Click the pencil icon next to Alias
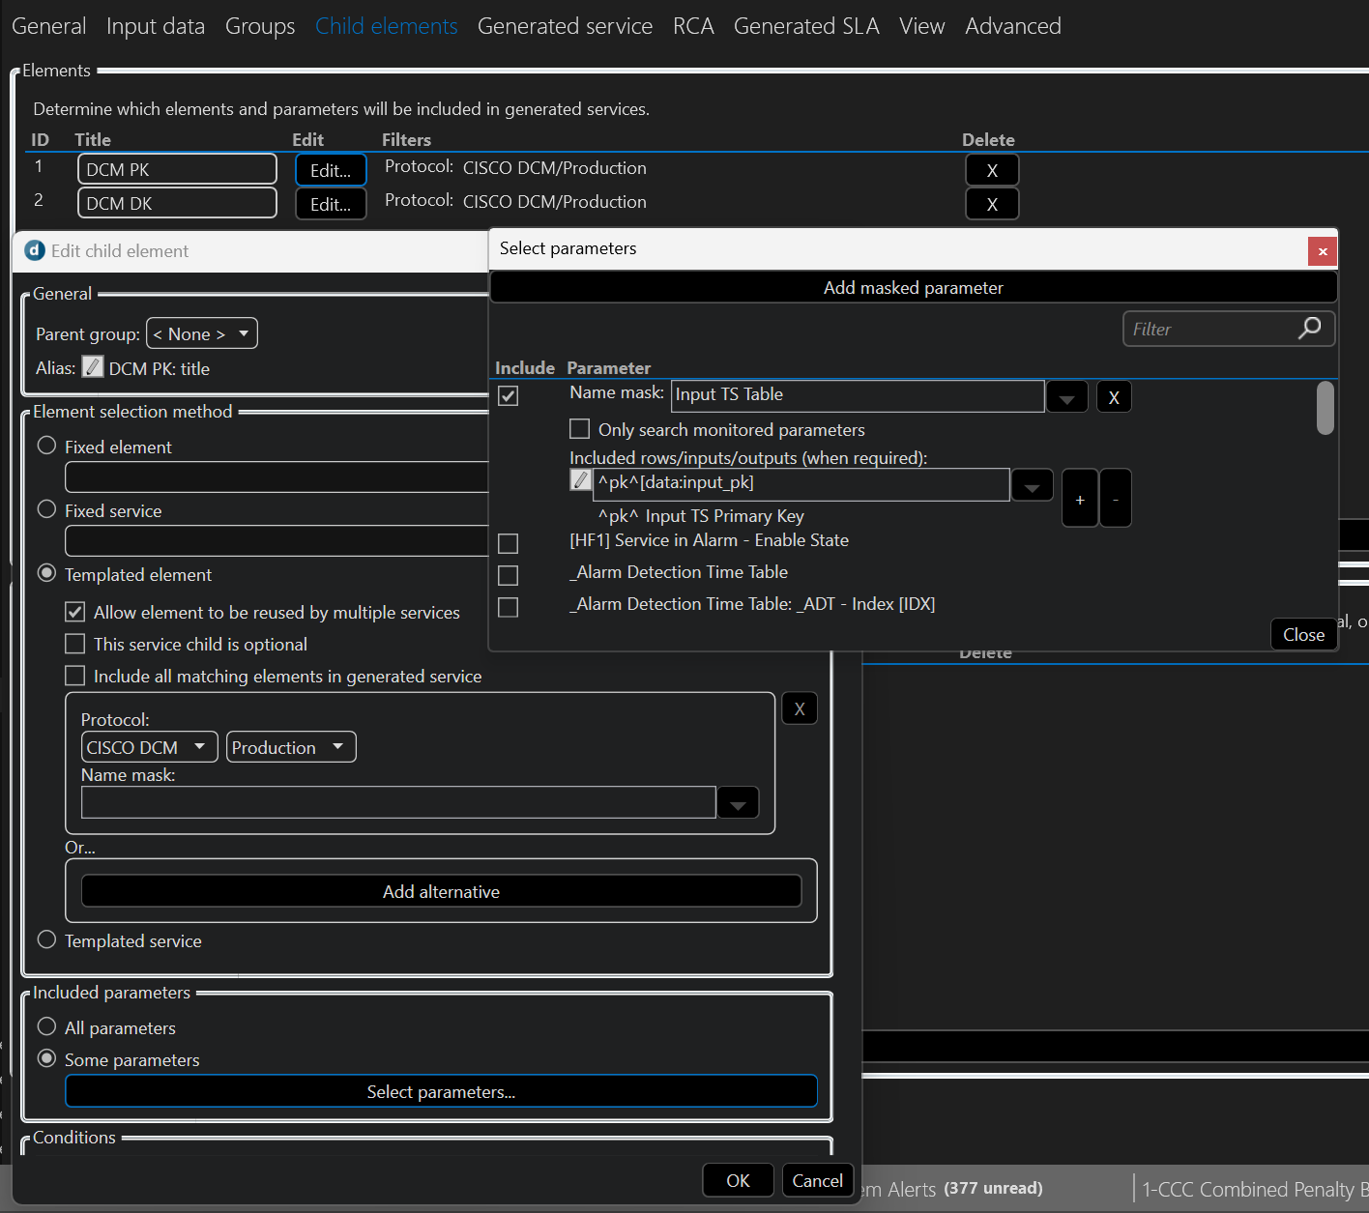This screenshot has width=1369, height=1213. click(x=93, y=367)
